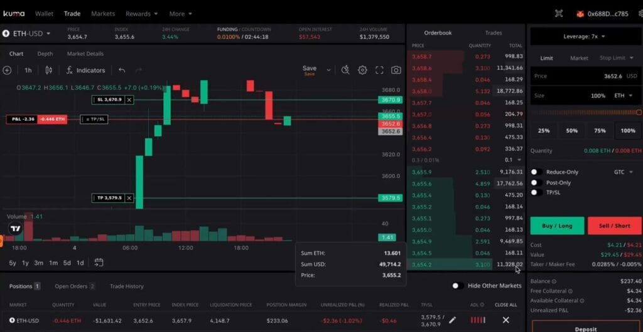The image size is (643, 332).
Task: Click the Free Collateral info icon
Action: (570, 291)
